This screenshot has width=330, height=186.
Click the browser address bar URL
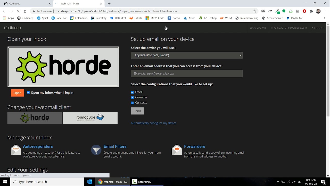pos(116,11)
